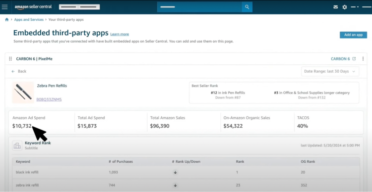Click the Amazon Seller Central logo
The image size is (372, 192).
coord(33,7)
